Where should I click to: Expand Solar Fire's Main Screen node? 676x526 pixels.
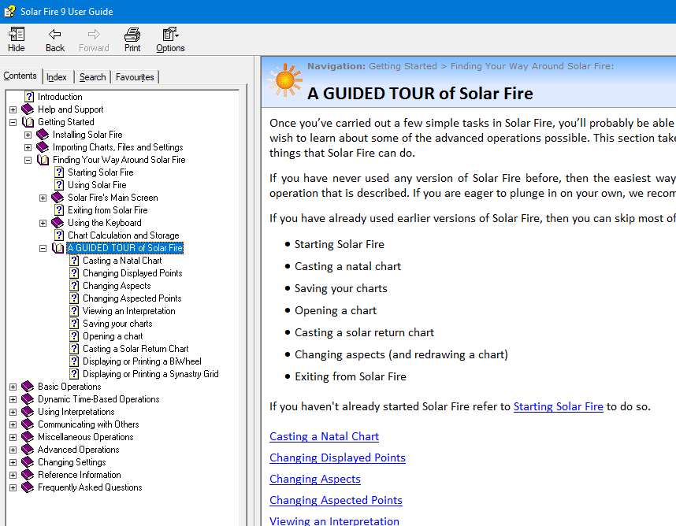coord(43,198)
